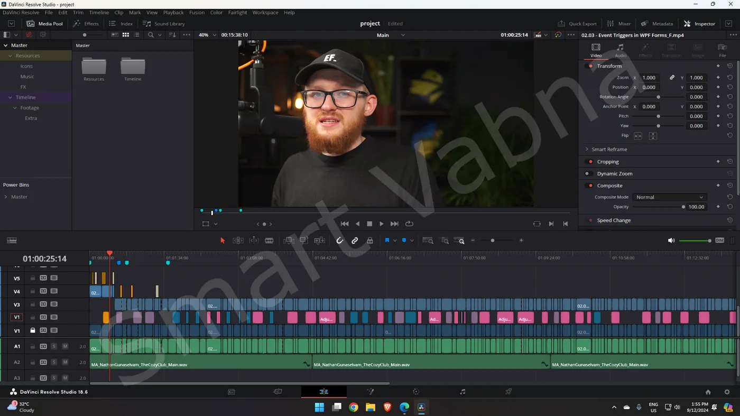Click the Replace Clip icon
This screenshot has width=740, height=416.
pos(319,241)
